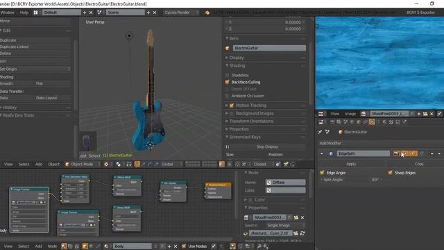Uncheck Sharp Edges in EdgeSplit modifier
This screenshot has width=444, height=250.
(391, 173)
